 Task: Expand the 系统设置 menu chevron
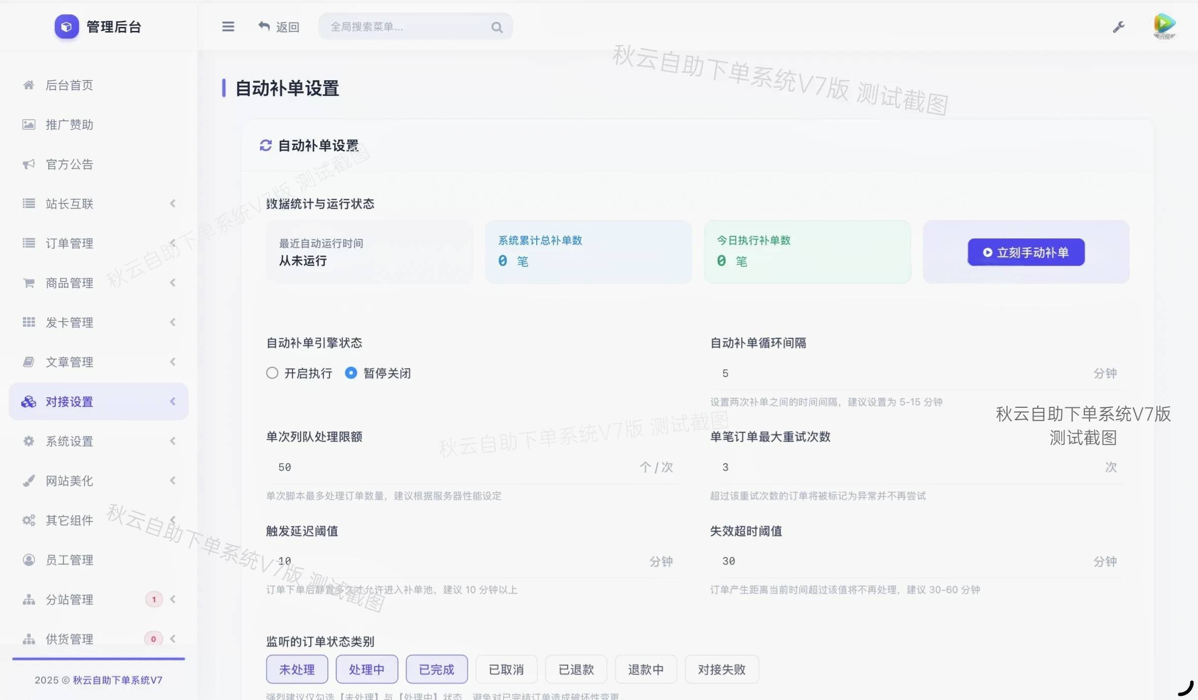click(x=173, y=441)
